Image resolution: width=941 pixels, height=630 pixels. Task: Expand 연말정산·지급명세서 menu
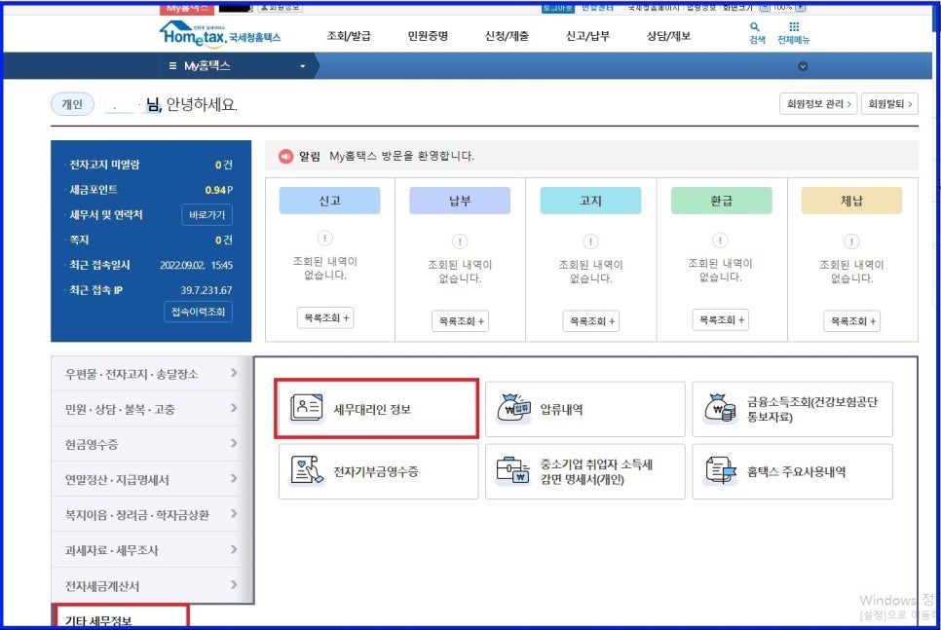tap(148, 479)
